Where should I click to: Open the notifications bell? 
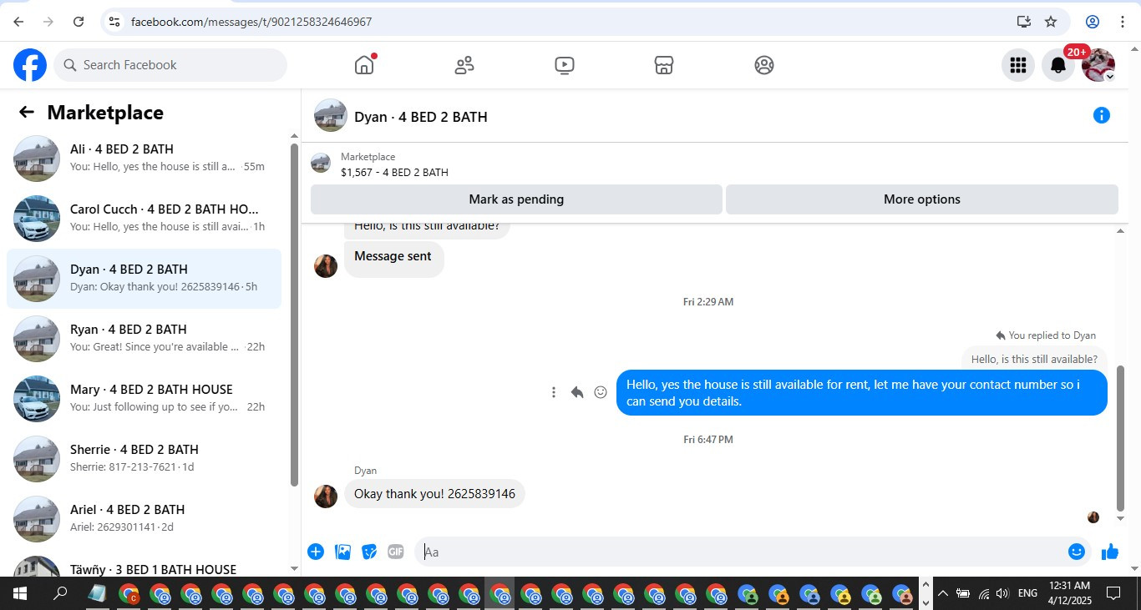[1057, 65]
